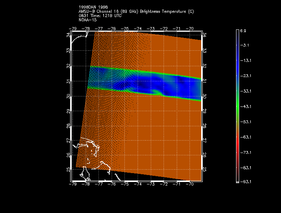This screenshot has height=213, width=281.
Task: Click the '-73' longitude label on bottom axis
Action: [x=151, y=184]
